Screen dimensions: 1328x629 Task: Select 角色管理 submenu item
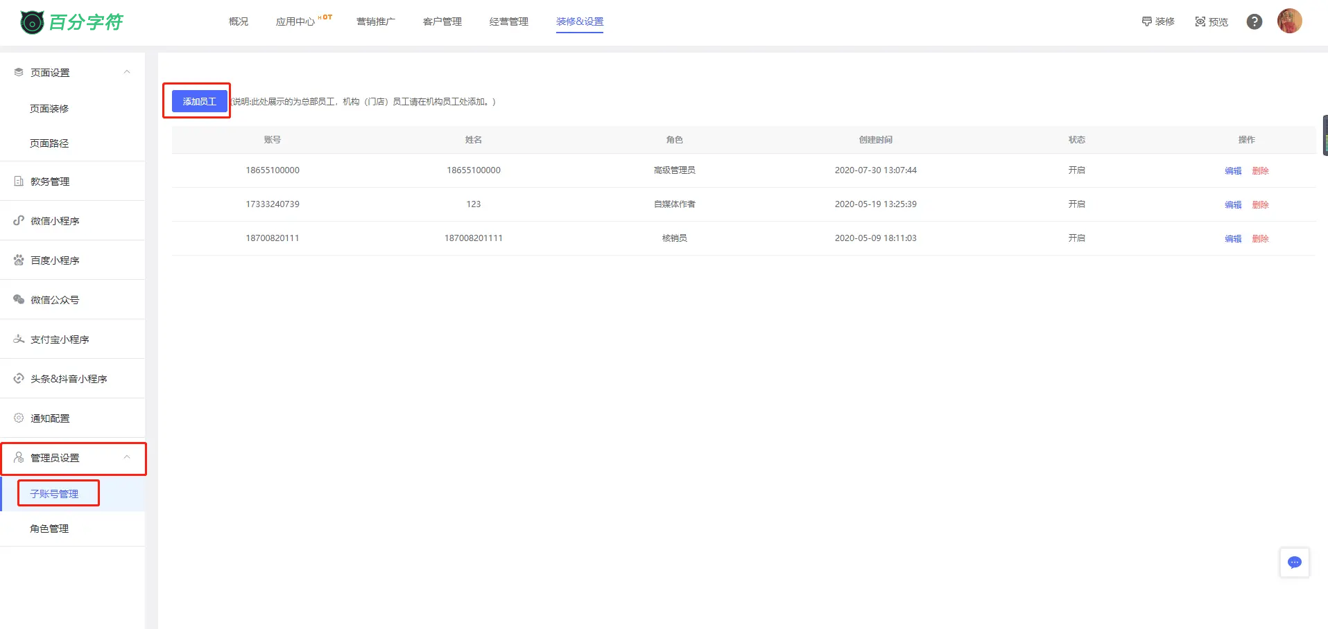[x=49, y=529]
